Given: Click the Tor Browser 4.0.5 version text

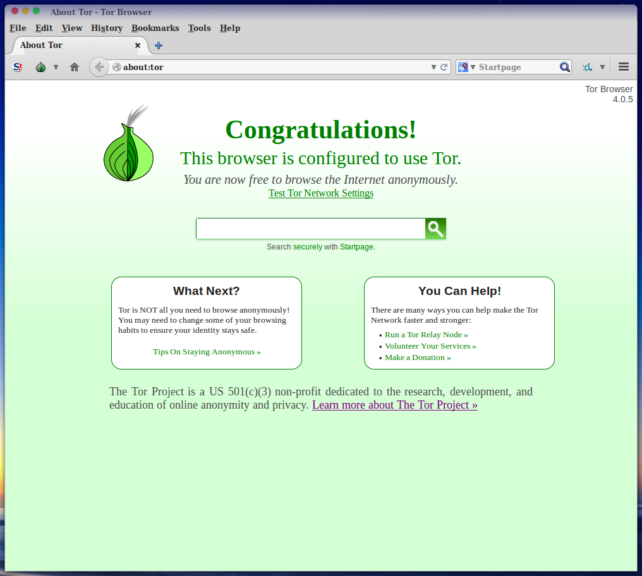Looking at the screenshot, I should click(609, 94).
